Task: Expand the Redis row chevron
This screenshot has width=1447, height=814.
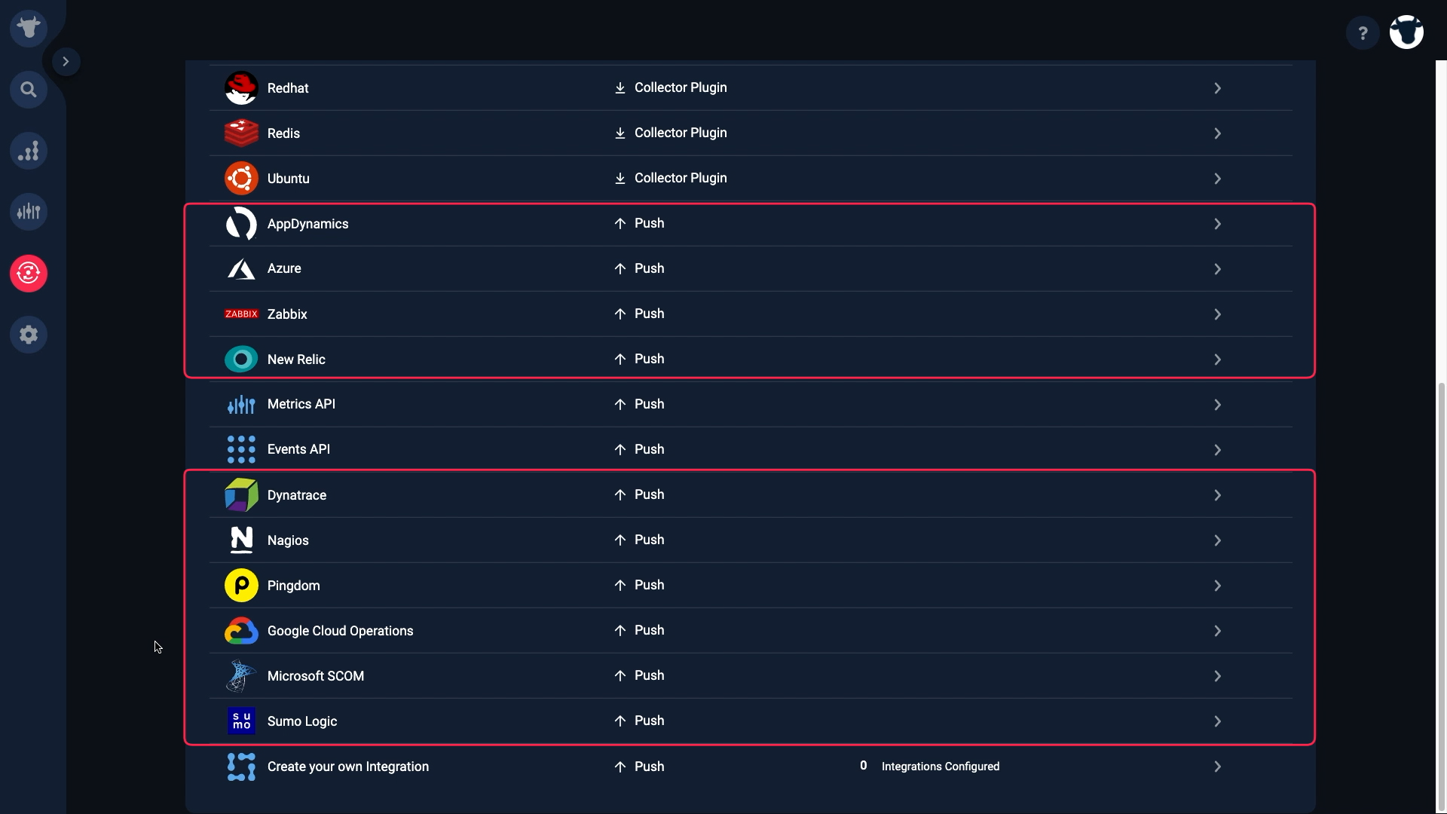Action: [x=1217, y=133]
